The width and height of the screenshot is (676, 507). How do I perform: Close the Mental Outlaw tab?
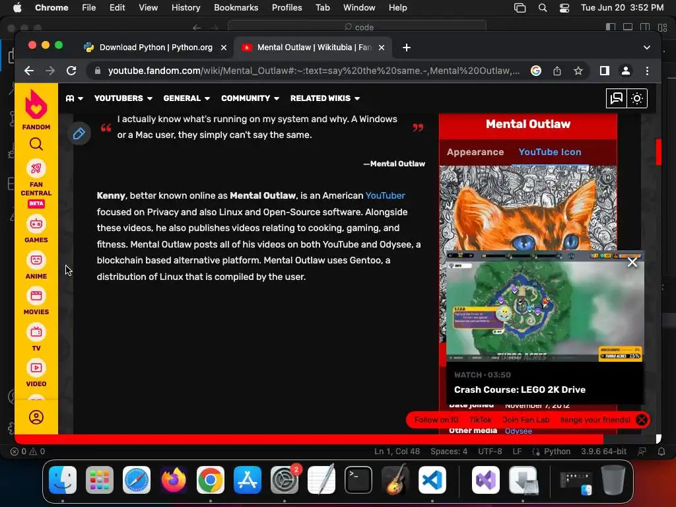(382, 48)
